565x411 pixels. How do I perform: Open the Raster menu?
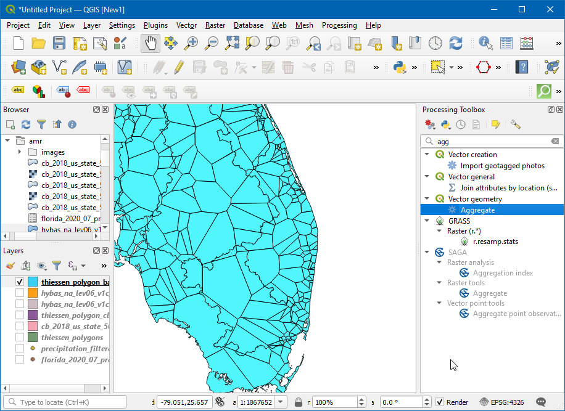click(x=215, y=25)
